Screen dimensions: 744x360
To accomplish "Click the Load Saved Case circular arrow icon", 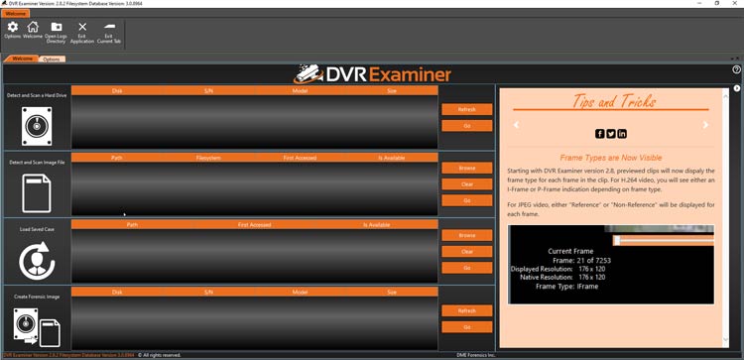I will click(37, 261).
